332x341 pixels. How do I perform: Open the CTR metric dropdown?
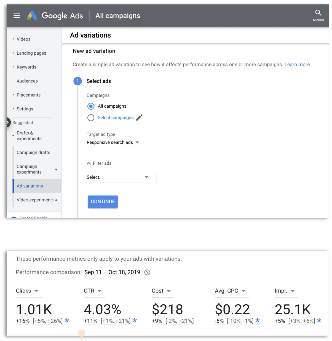click(x=94, y=291)
